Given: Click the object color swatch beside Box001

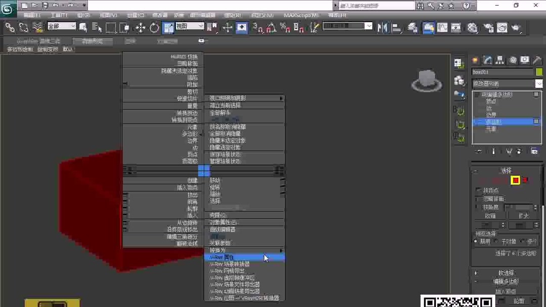Looking at the screenshot, I should pos(538,72).
